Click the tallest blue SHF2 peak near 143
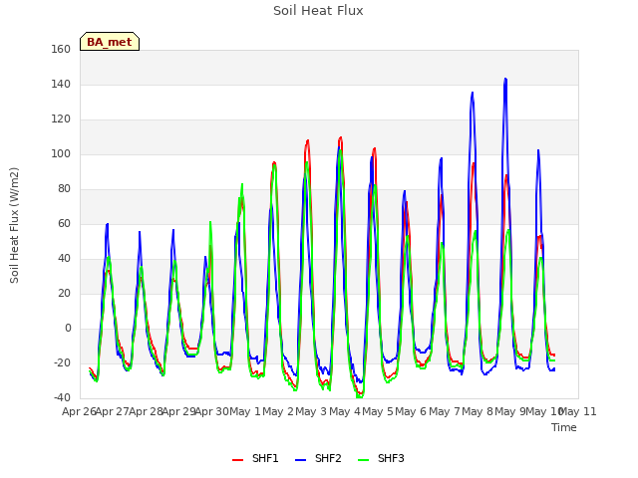Viewport: 638px width, 478px height. (505, 79)
